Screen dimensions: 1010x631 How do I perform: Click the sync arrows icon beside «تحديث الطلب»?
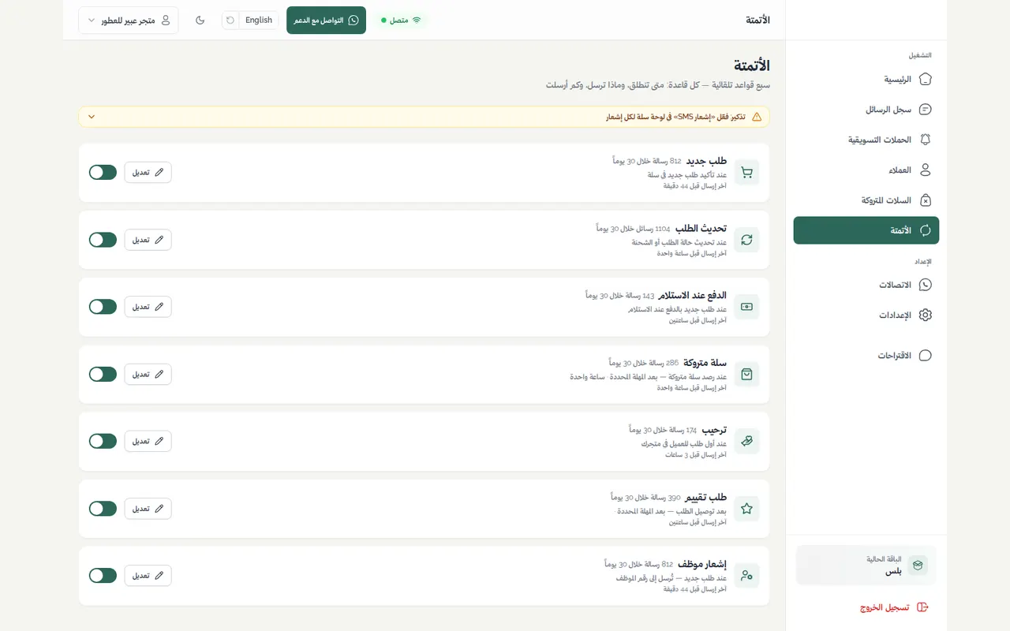746,240
